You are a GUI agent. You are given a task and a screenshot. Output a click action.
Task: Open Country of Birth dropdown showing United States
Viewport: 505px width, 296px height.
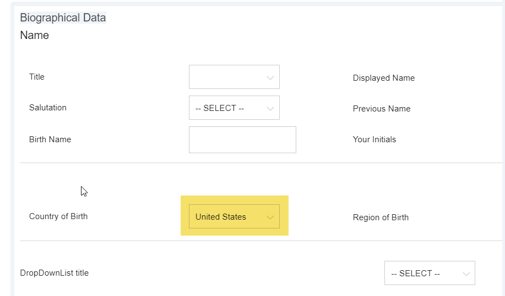point(234,217)
